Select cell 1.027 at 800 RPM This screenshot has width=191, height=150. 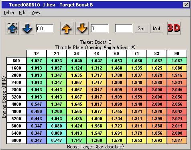click(x=37, y=61)
